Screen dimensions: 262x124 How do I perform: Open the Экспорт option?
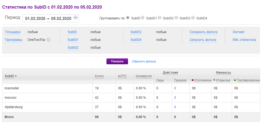(238, 32)
